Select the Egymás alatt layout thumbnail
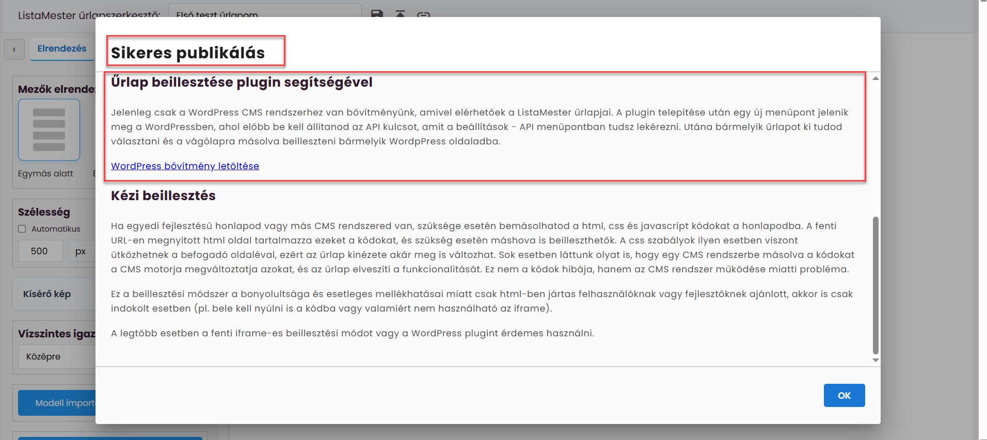Image resolution: width=987 pixels, height=440 pixels. [x=49, y=129]
